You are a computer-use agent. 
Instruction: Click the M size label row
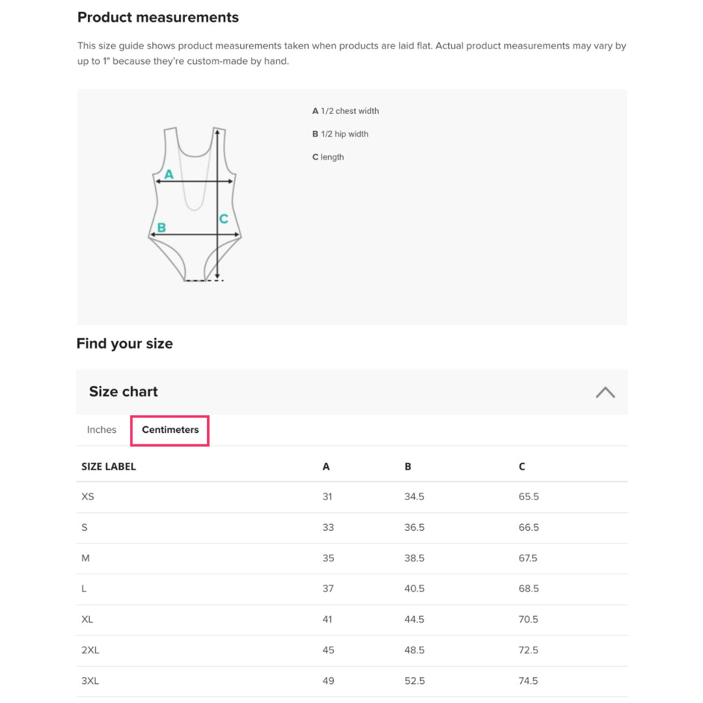click(85, 558)
